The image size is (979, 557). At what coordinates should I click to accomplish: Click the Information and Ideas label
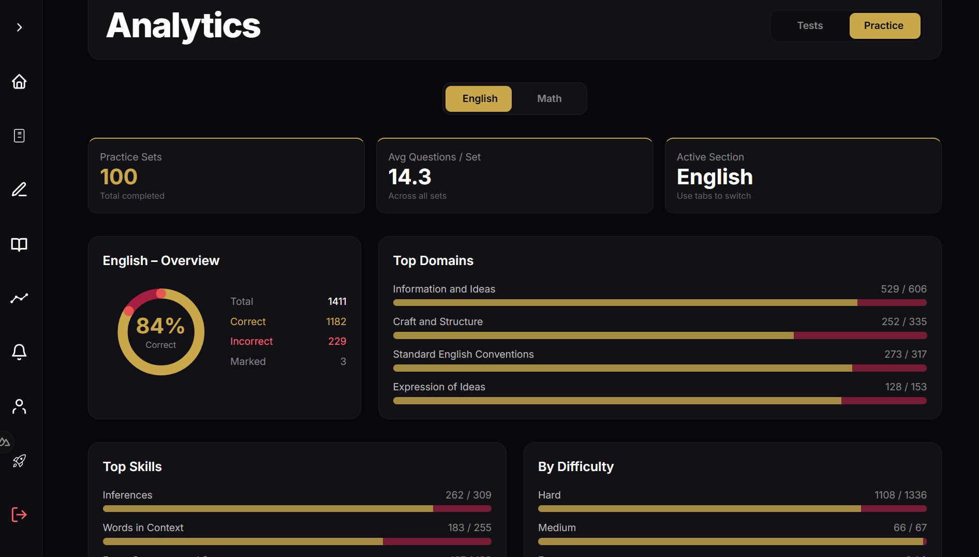(444, 289)
